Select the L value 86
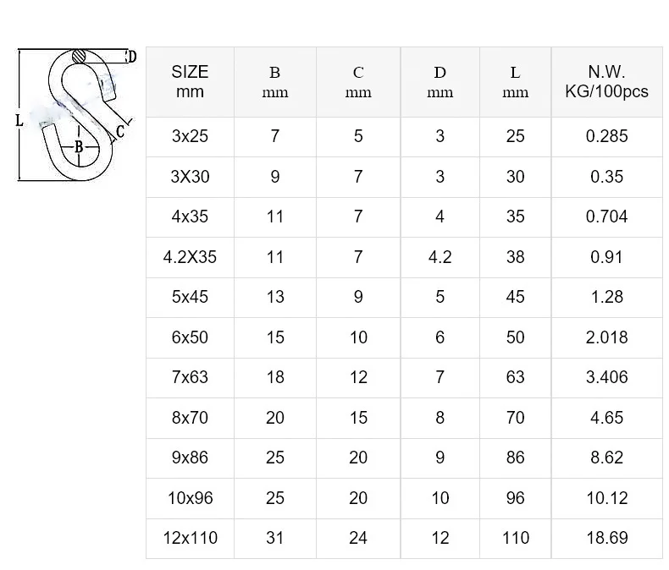 [516, 458]
